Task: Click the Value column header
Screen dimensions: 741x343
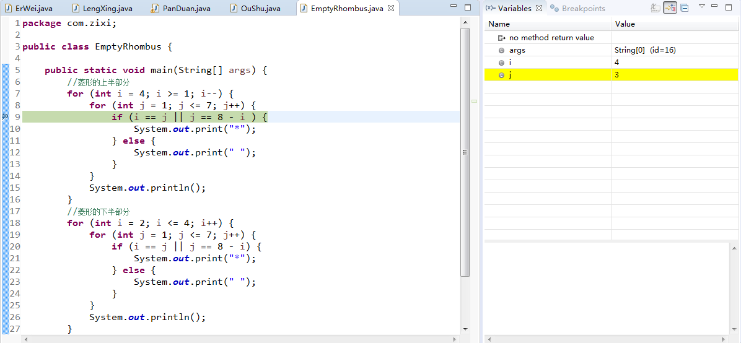Action: tap(675, 24)
